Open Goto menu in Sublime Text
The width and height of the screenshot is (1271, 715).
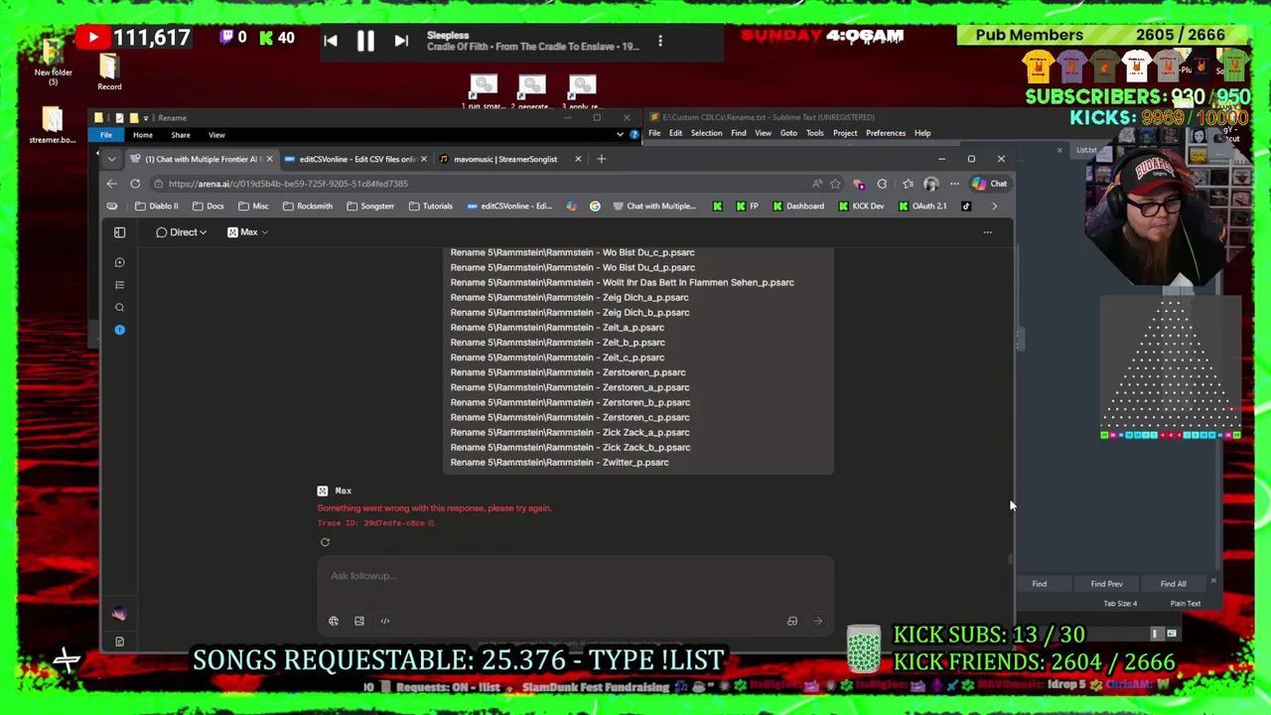point(788,133)
